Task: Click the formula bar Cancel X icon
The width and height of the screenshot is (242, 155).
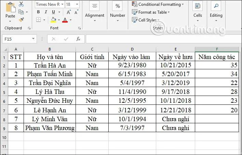Action: tap(54, 39)
